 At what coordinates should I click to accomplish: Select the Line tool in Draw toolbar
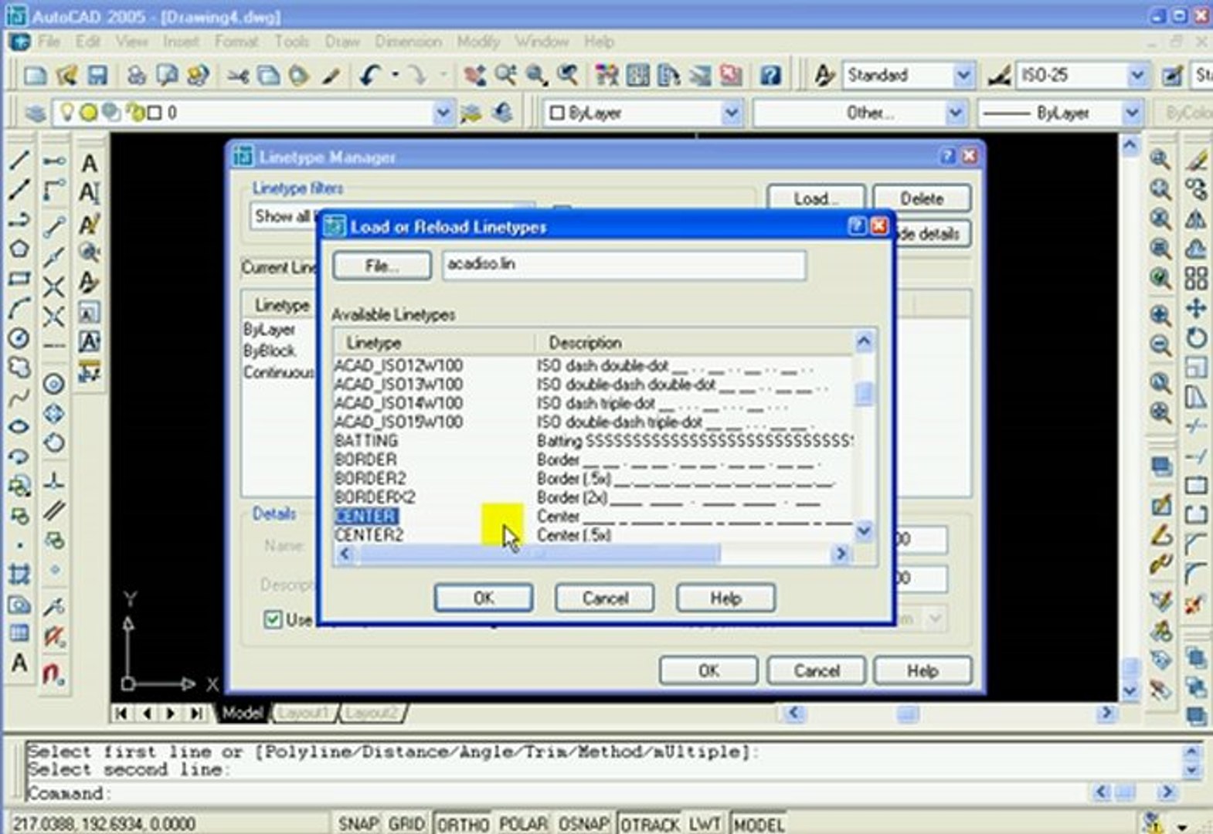19,161
